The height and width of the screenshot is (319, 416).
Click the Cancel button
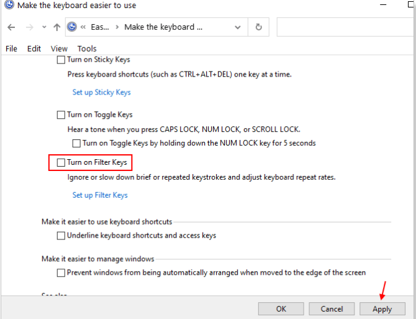pos(332,309)
